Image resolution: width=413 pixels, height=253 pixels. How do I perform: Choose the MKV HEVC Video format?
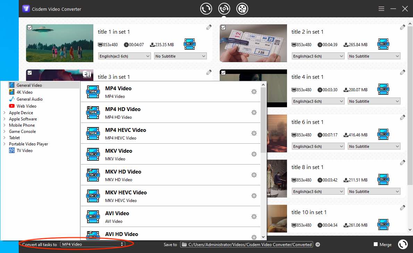coord(170,196)
